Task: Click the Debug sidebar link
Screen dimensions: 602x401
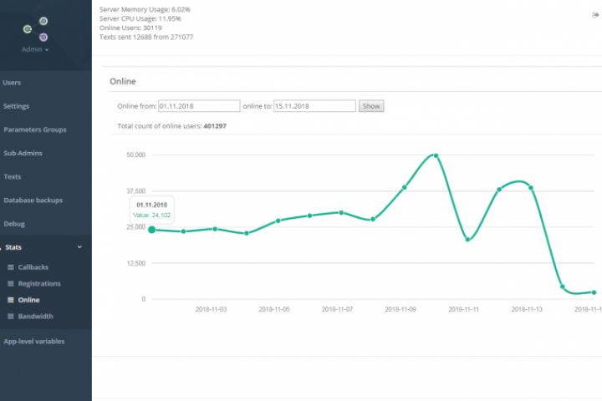Action: coord(14,224)
